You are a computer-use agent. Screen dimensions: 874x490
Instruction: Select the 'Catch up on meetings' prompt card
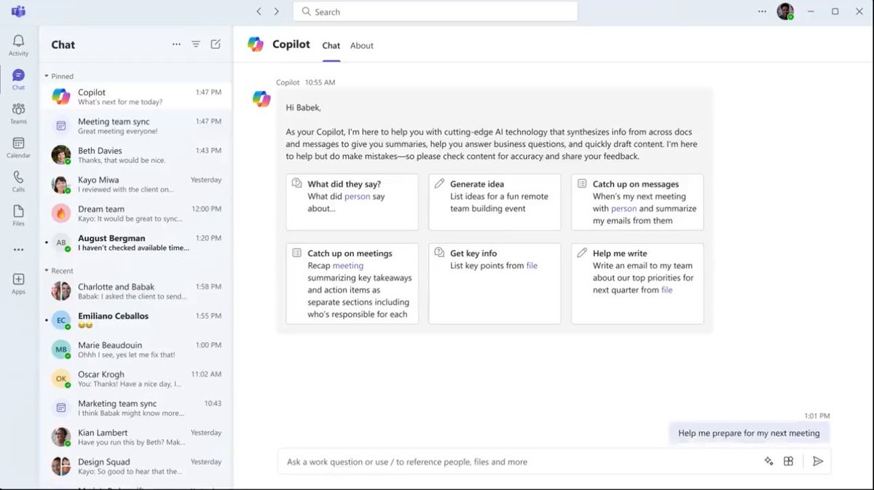pyautogui.click(x=353, y=283)
